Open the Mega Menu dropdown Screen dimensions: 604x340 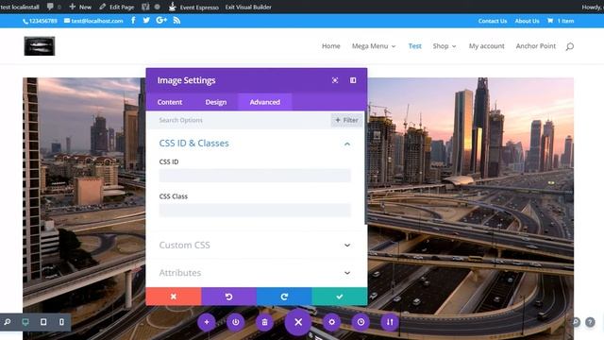coord(374,46)
